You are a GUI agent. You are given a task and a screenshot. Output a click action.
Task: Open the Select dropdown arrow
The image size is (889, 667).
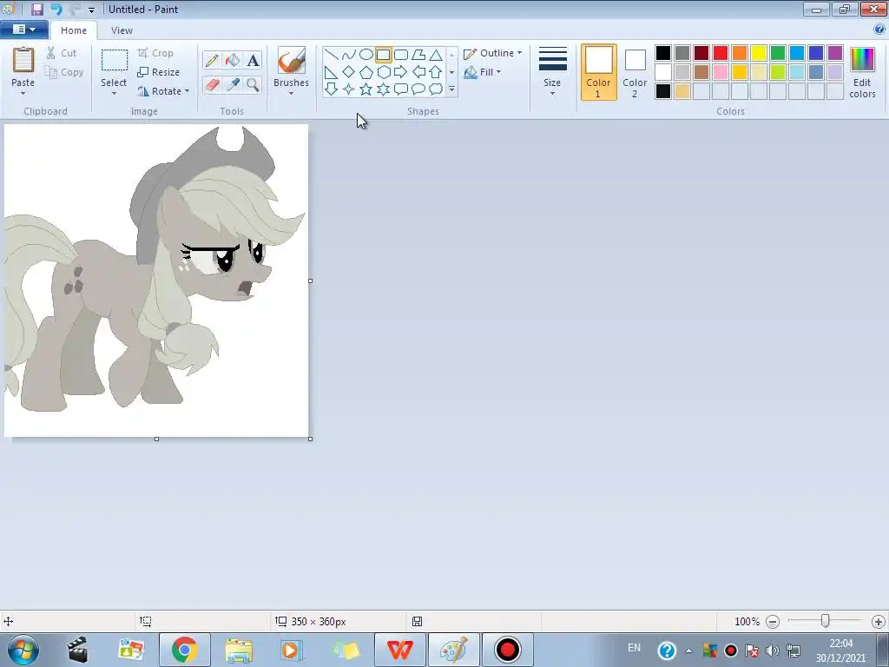(114, 94)
